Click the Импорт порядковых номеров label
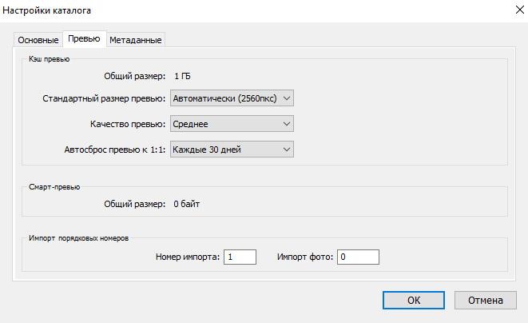This screenshot has width=528, height=323. [78, 238]
